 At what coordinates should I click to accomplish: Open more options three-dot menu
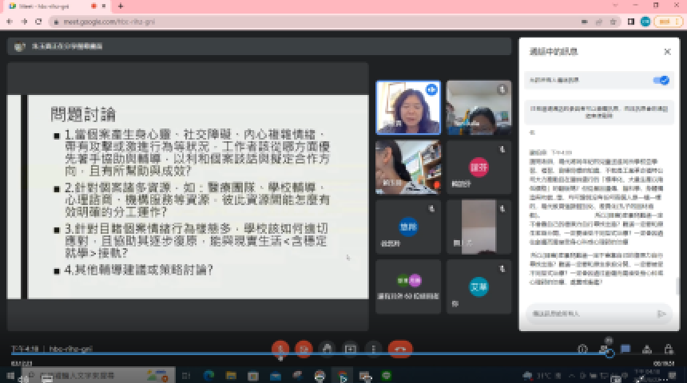[x=373, y=349]
